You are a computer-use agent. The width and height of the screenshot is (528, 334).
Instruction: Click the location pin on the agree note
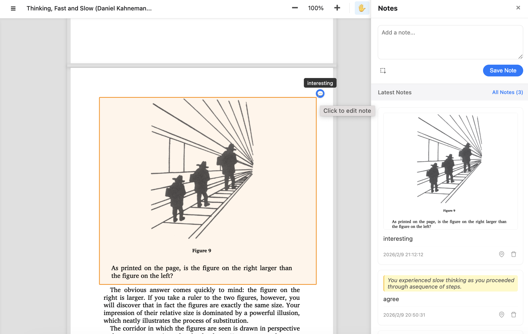point(501,315)
